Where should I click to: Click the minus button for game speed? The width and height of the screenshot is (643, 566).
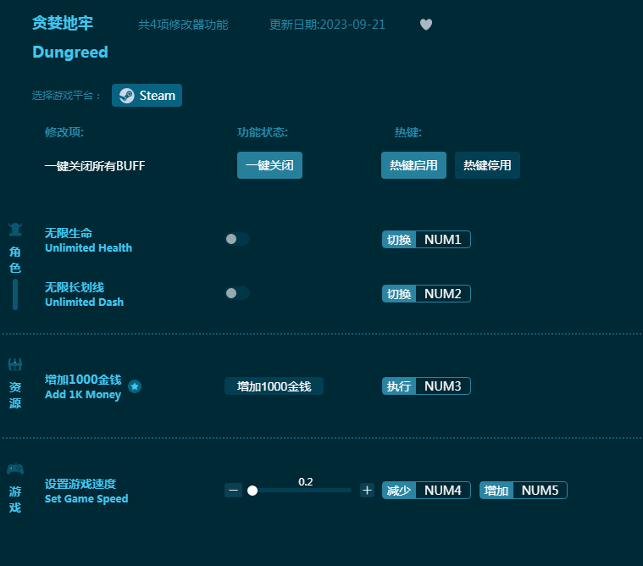point(233,490)
